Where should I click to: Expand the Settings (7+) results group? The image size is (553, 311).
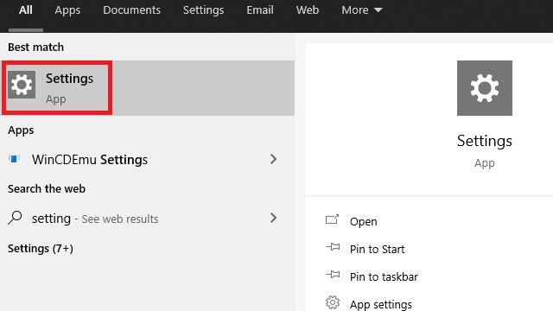tap(41, 249)
